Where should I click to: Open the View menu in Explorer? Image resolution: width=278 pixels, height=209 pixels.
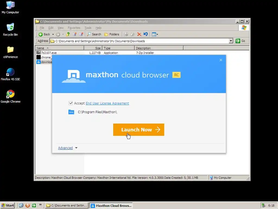point(61,28)
